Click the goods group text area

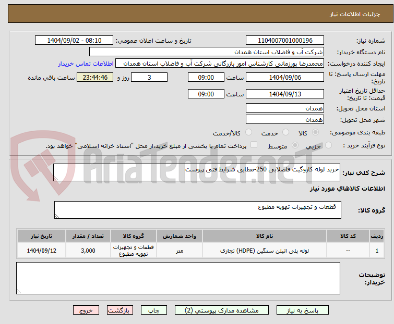(x=198, y=210)
